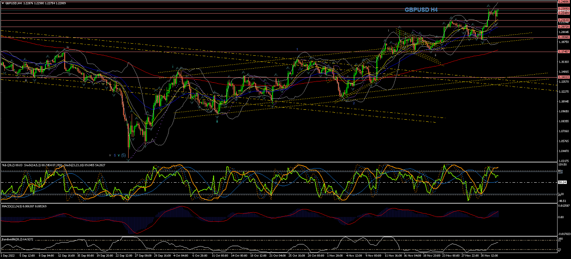The image size is (571, 259).
Task: Select the 1.21610 price level label
Action: click(x=564, y=20)
